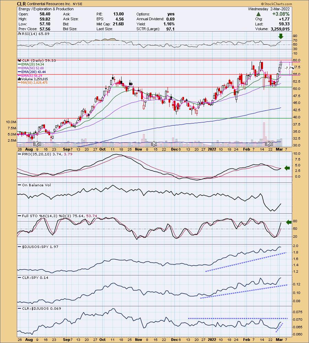The image size is (309, 343).
Task: Click the $DJUSOS:SPY 1.97 panel label
Action: (40, 247)
